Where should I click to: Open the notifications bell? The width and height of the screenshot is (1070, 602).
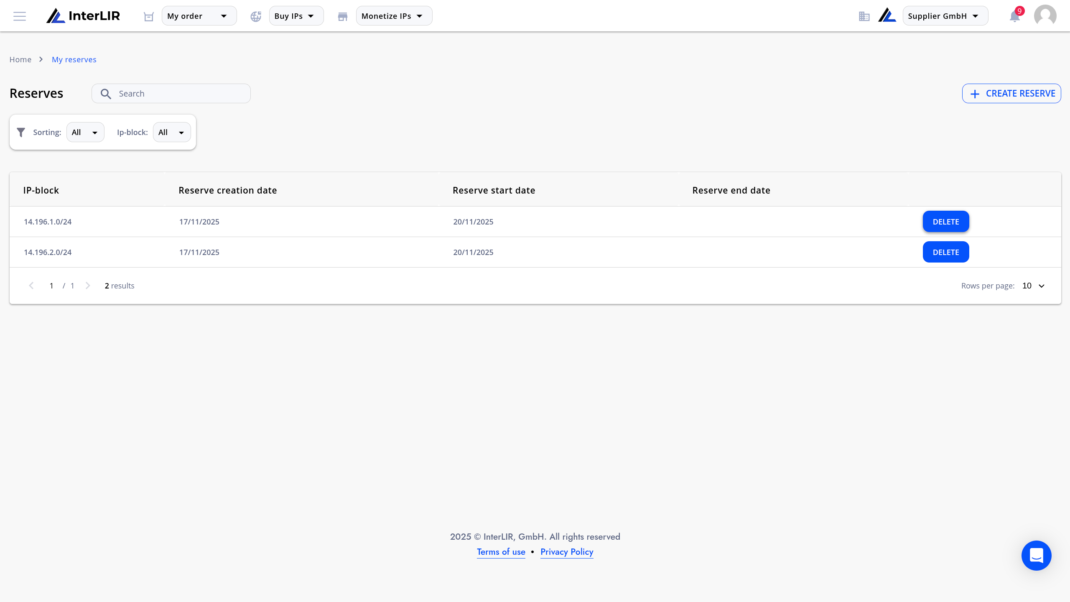[x=1015, y=16]
